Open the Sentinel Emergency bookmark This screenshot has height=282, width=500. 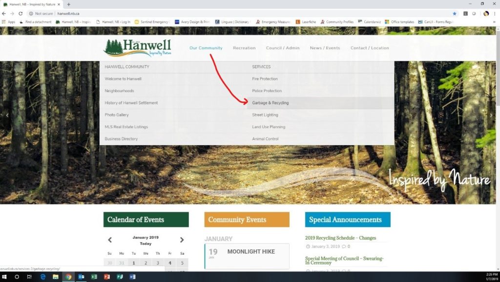point(152,22)
